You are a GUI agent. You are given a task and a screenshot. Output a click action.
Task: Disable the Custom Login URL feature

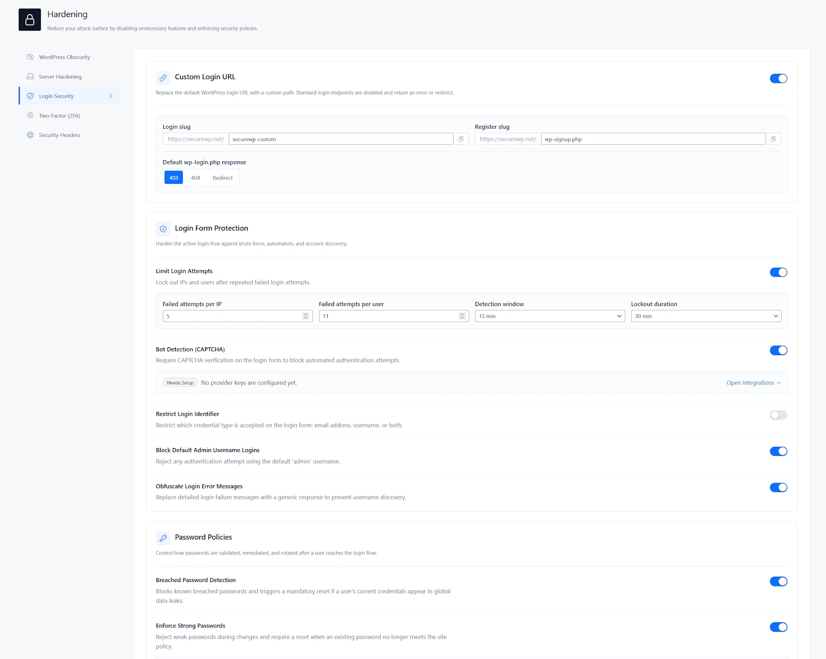click(778, 78)
